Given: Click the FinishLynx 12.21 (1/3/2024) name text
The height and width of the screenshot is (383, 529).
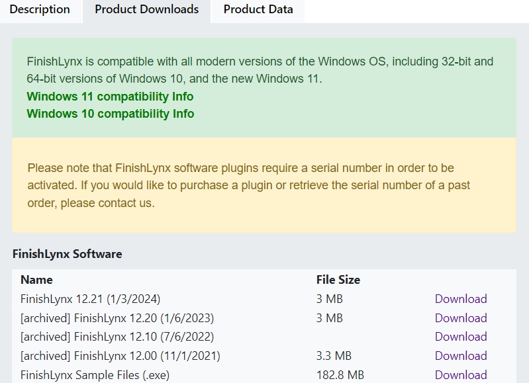Looking at the screenshot, I should tap(90, 299).
